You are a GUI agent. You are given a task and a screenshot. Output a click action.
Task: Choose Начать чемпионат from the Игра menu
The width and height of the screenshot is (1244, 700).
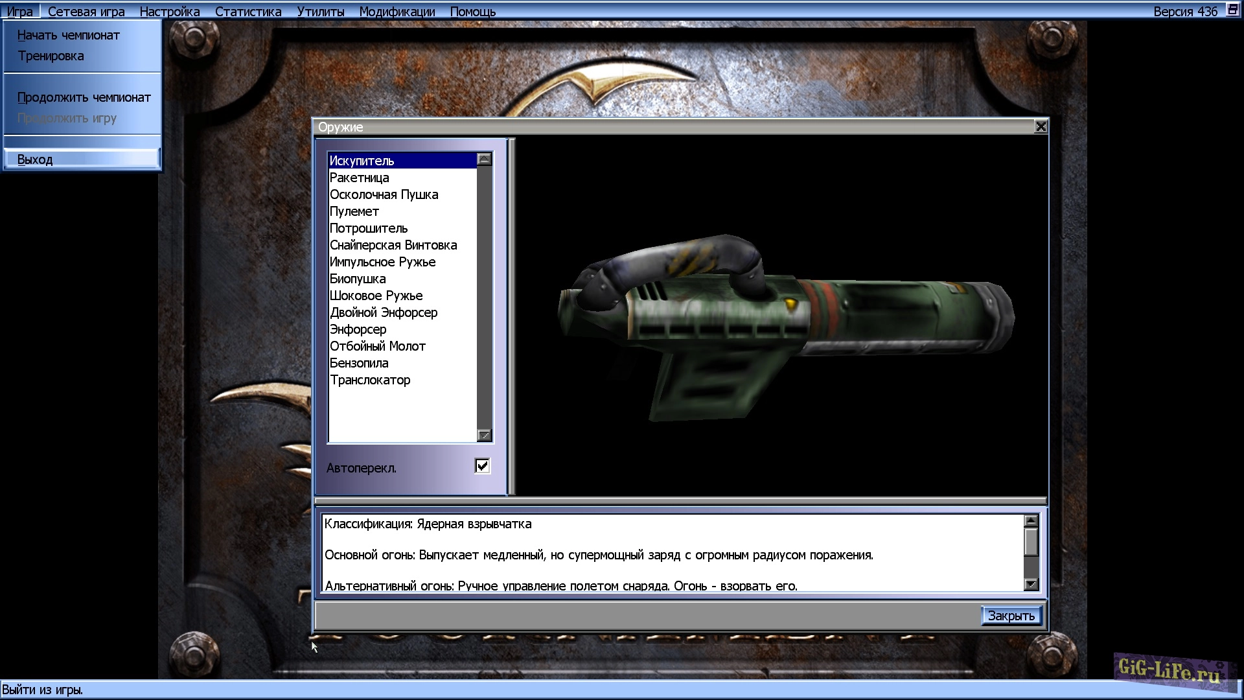click(x=69, y=35)
